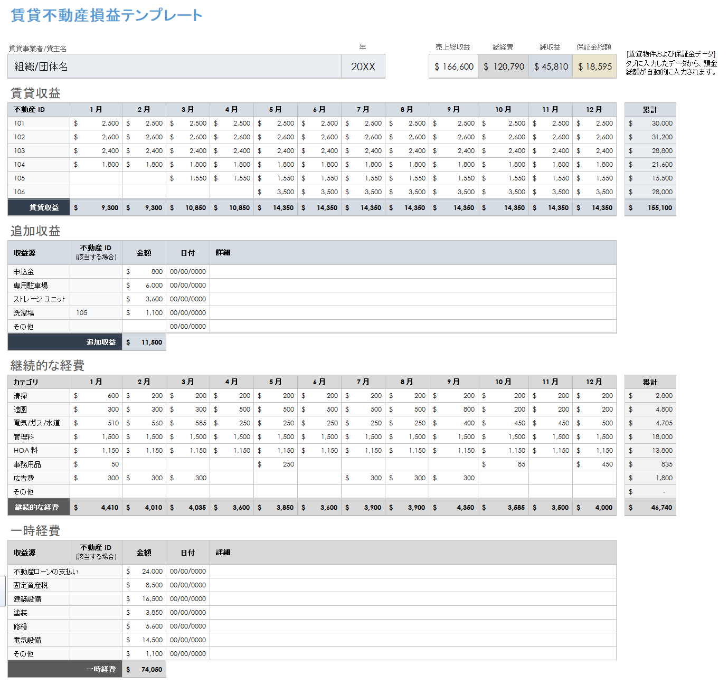Select the 塗装 row label
This screenshot has height=685, width=728.
39,613
